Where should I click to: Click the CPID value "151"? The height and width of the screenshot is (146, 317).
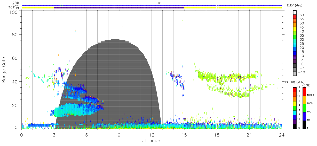point(160,3)
